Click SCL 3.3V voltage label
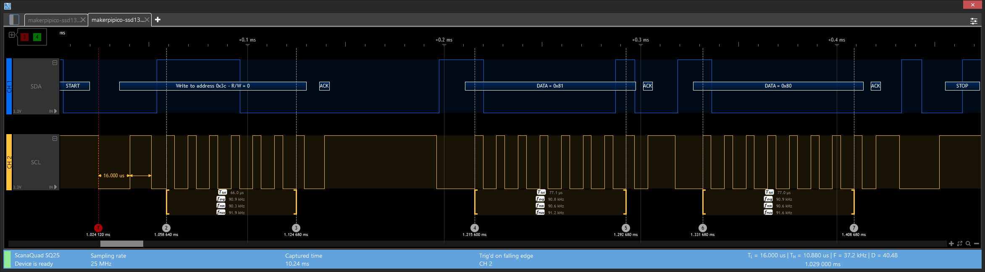Image resolution: width=985 pixels, height=272 pixels. pos(17,187)
